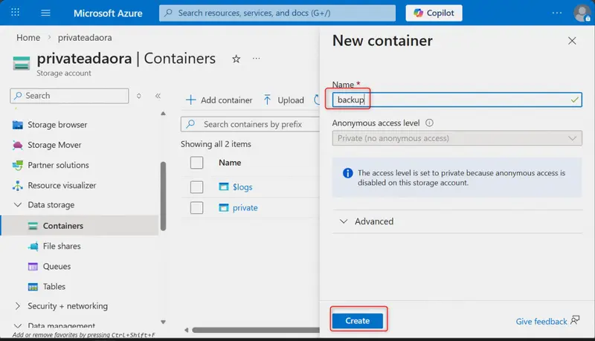595x341 pixels.
Task: Click the storage account icon beside title
Action: click(x=22, y=63)
